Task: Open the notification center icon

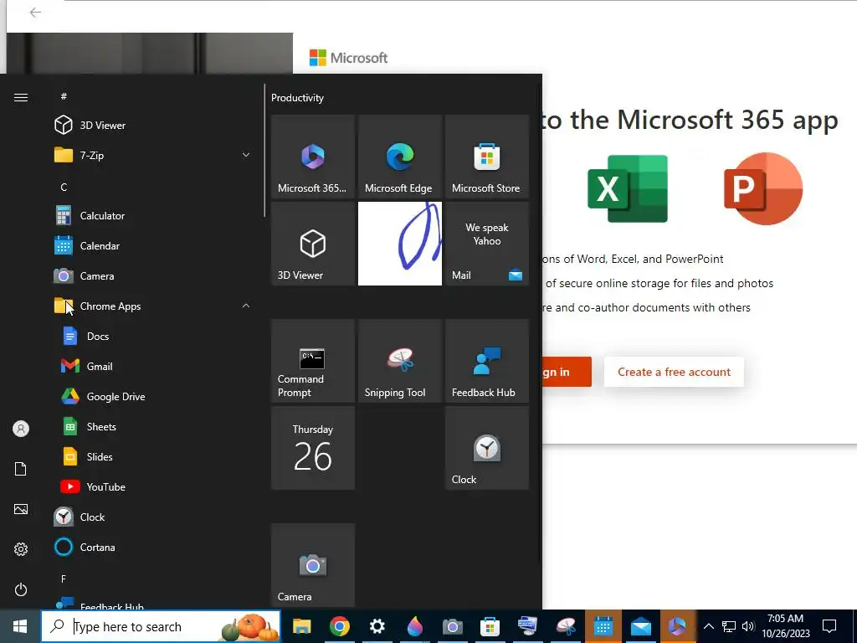Action: (829, 626)
